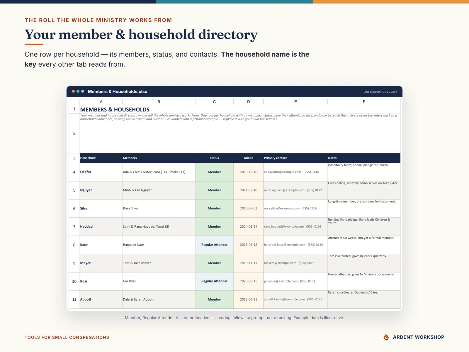Select Rossi's Regular Attender status cell
469x352 pixels.
[214, 281]
